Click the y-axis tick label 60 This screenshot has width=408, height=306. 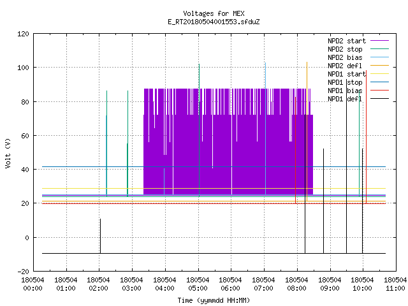point(25,136)
